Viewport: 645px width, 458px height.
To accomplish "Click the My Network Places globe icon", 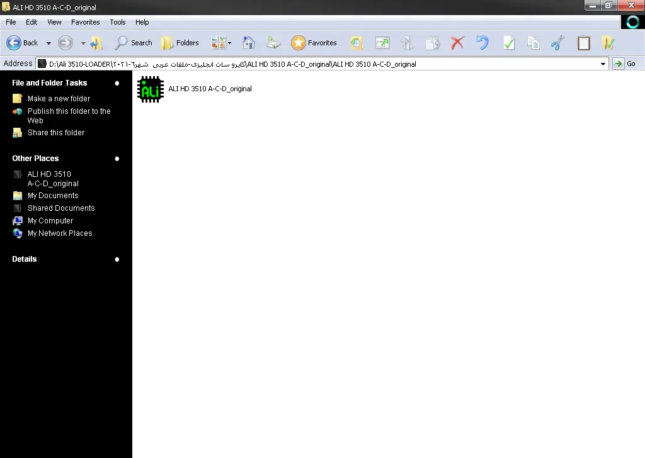I will tap(17, 233).
